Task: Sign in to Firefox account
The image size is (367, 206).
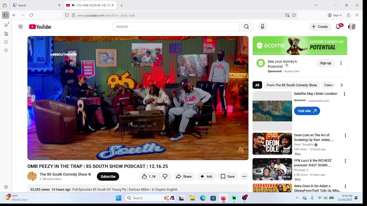Action: point(335,15)
